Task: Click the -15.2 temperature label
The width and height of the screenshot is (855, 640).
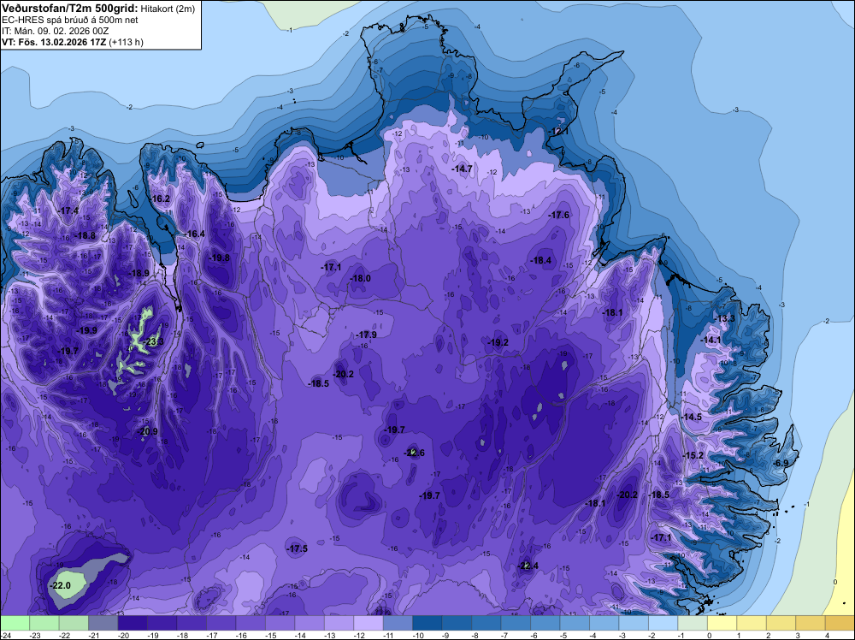Action: click(x=693, y=455)
